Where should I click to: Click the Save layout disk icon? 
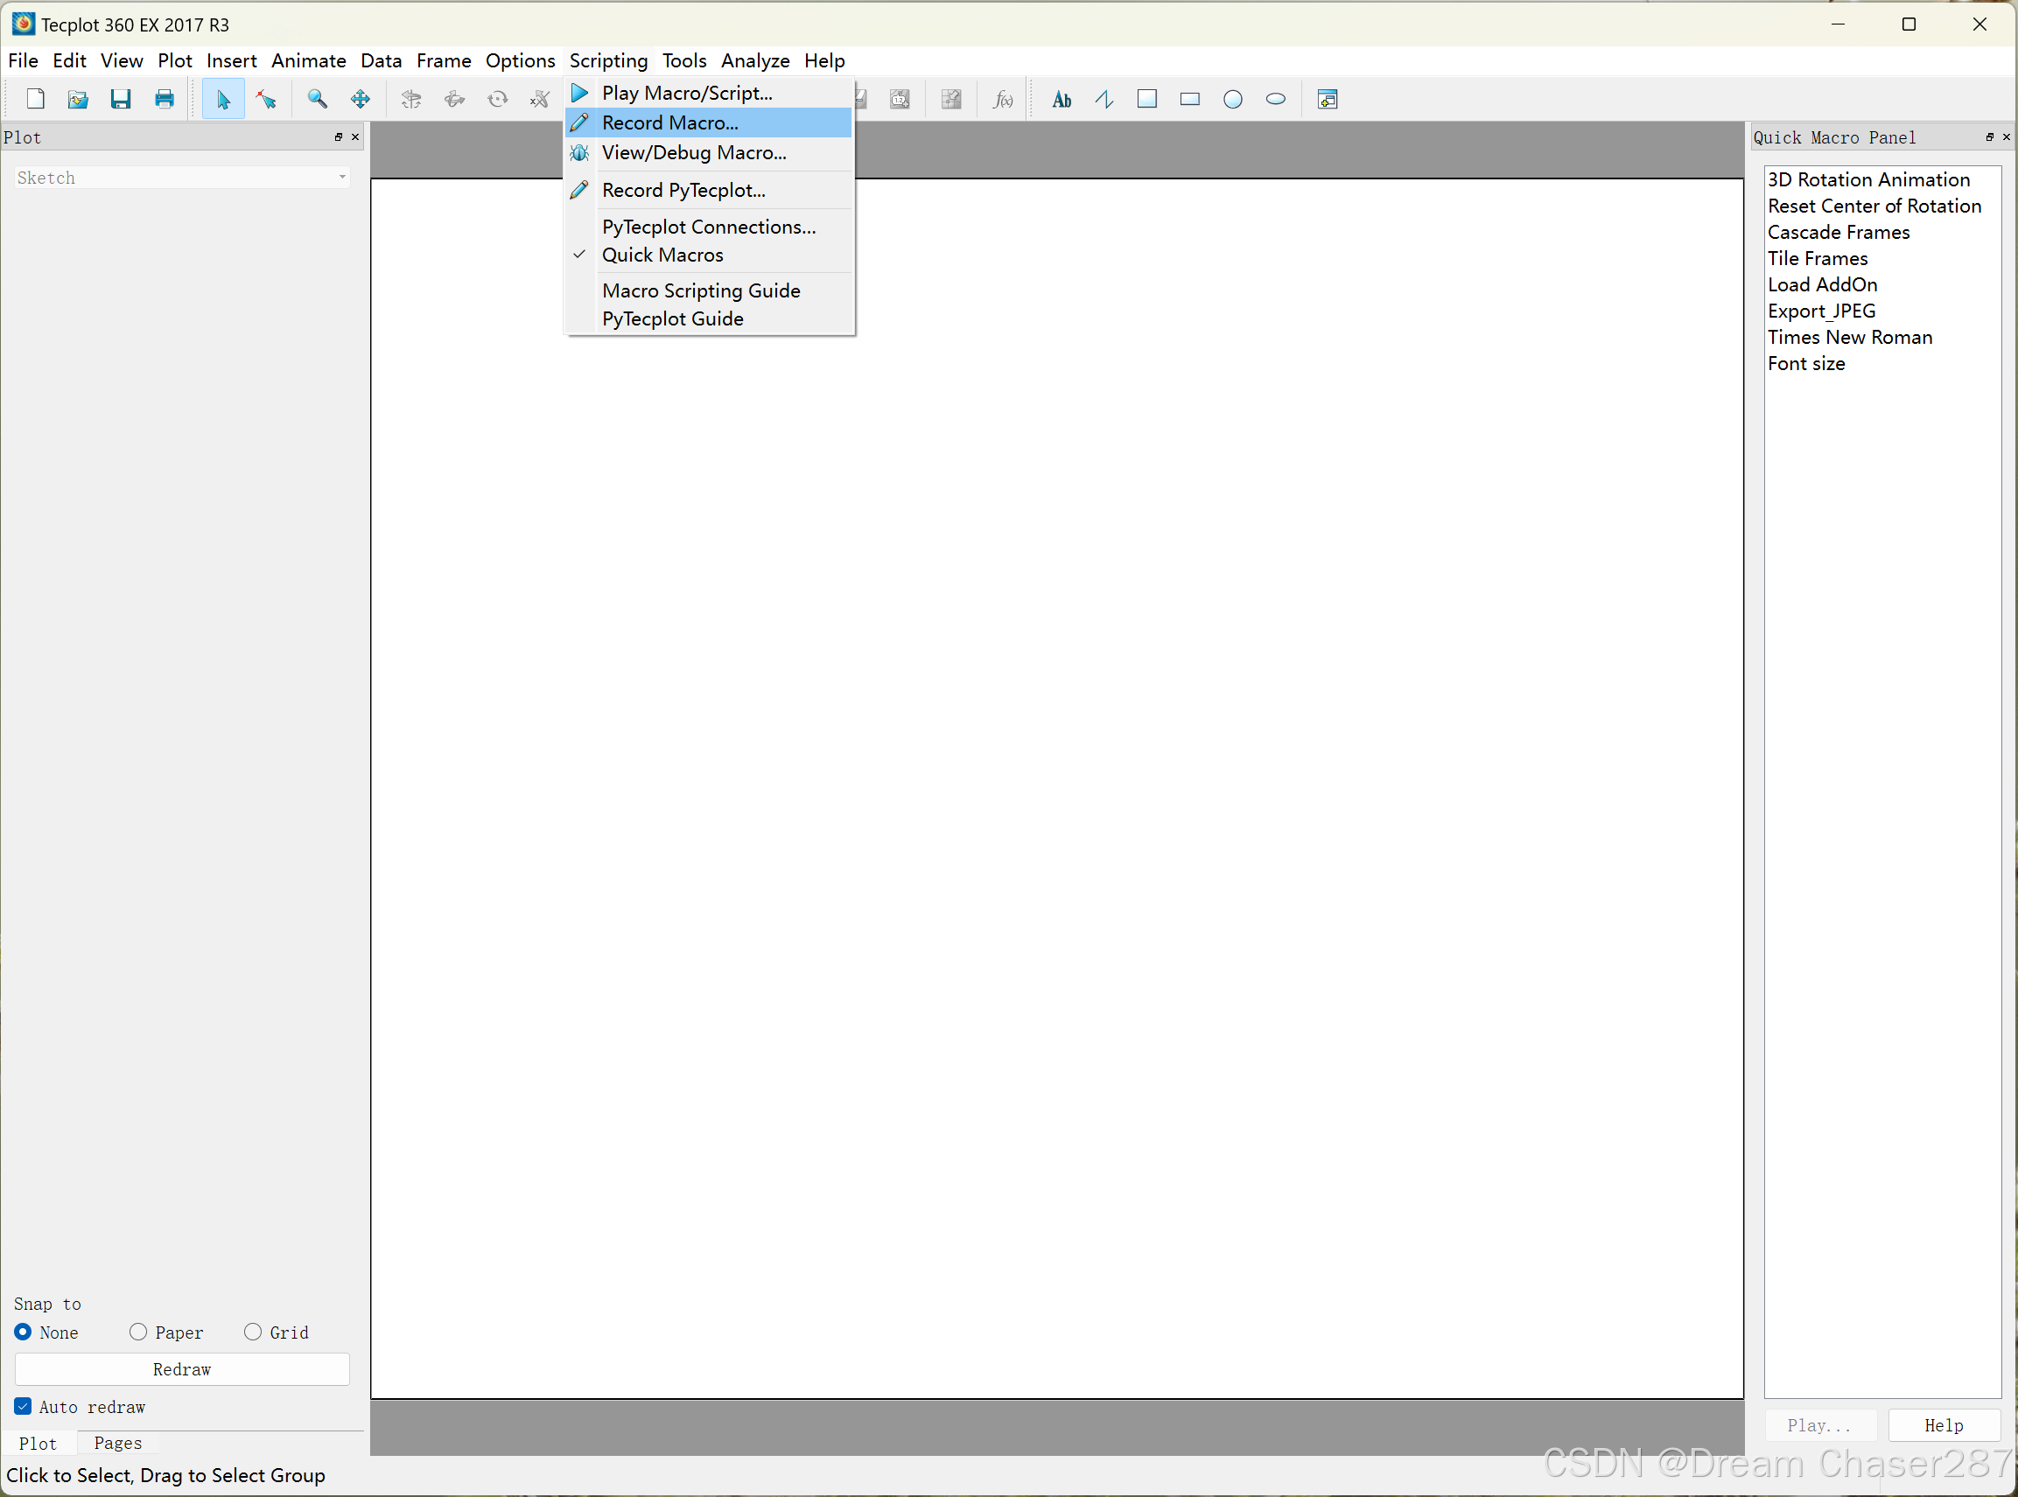[x=121, y=99]
